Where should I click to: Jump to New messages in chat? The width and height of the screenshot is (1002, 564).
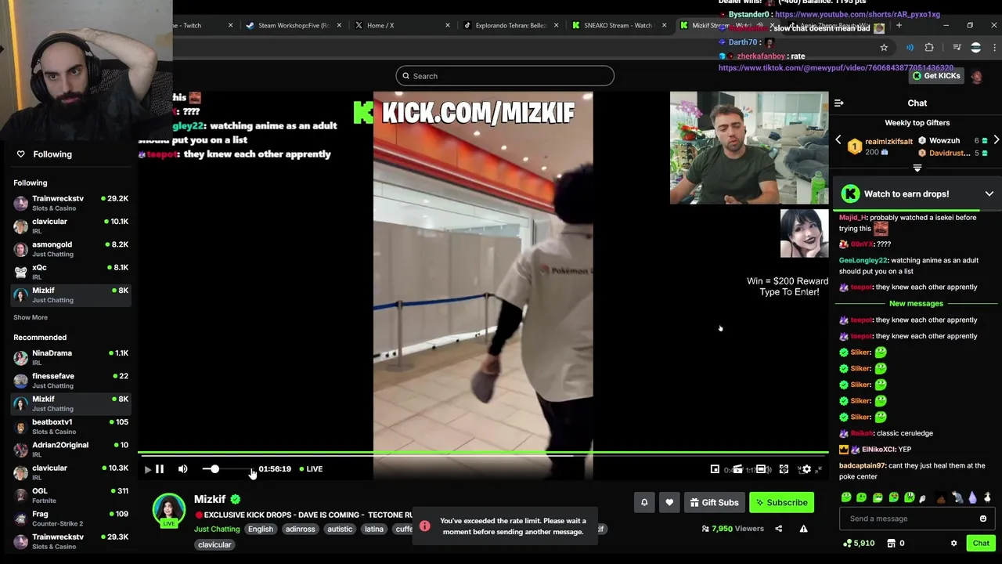coord(916,303)
